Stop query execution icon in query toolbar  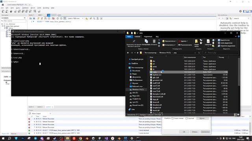tap(49, 18)
